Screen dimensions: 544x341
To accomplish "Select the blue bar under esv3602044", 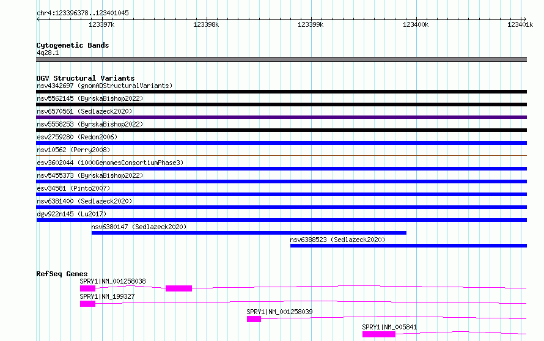I will tap(281, 169).
